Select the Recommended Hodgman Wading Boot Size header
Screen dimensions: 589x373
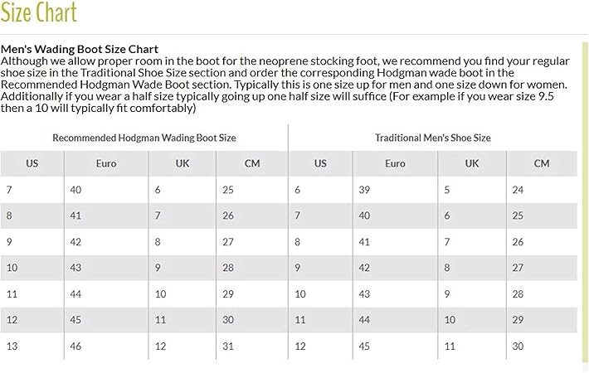(x=144, y=138)
